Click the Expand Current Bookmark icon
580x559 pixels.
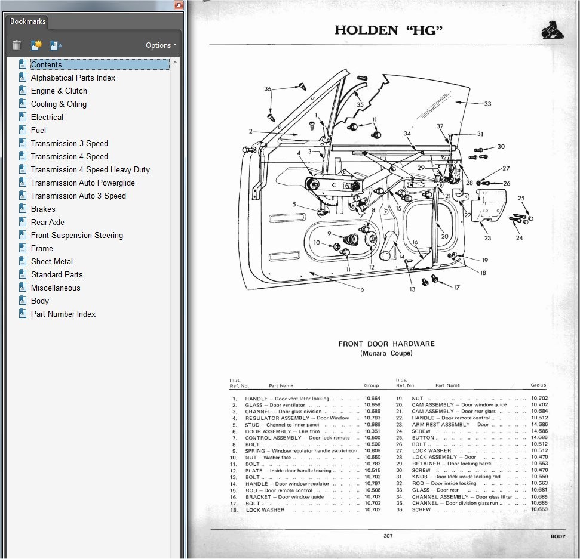click(x=56, y=45)
